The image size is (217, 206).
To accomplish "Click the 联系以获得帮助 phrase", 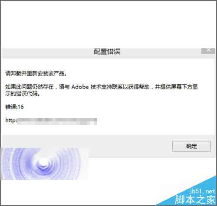I will [131, 87].
